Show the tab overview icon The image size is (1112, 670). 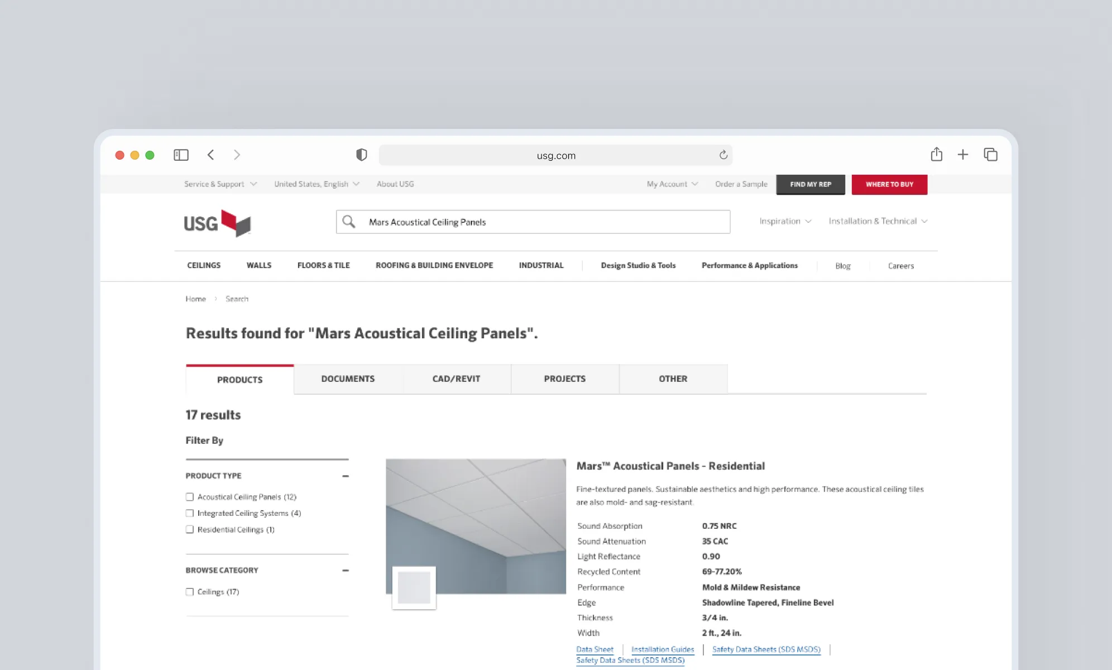(x=990, y=155)
